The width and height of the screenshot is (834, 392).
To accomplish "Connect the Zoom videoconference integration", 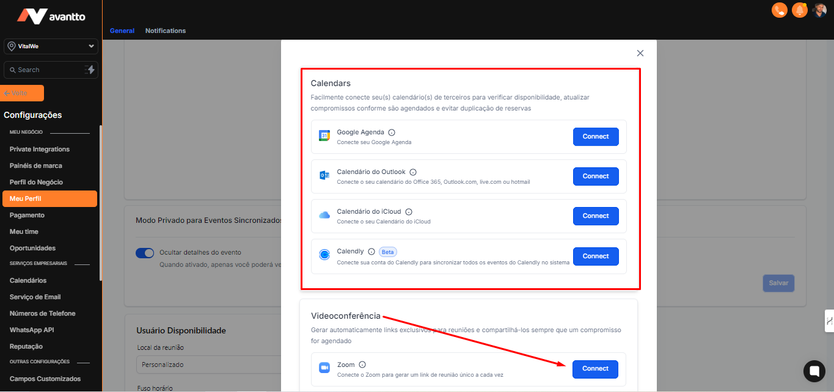I will (595, 369).
